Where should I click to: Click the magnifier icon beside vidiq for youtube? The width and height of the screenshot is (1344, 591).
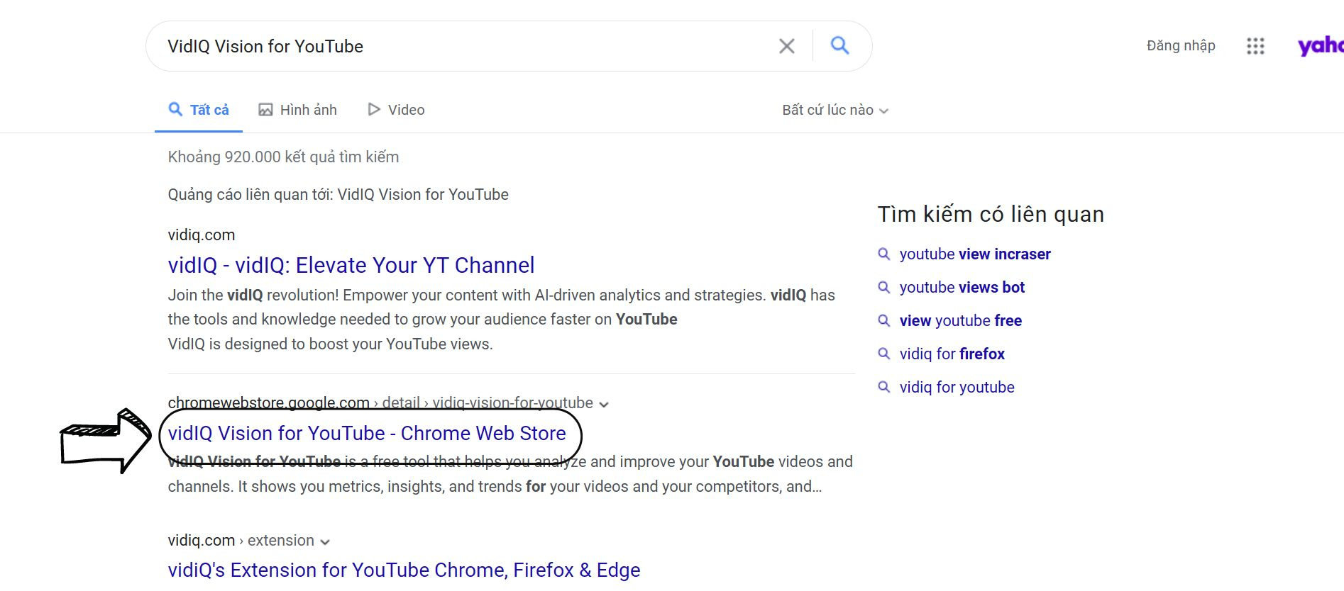coord(884,387)
